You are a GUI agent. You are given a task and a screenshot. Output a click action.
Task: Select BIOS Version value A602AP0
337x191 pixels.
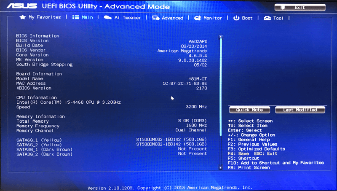pyautogui.click(x=198, y=41)
